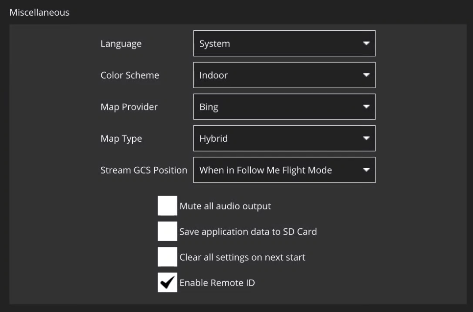The image size is (473, 312).
Task: Enable Save application data to SD Card
Action: (167, 231)
